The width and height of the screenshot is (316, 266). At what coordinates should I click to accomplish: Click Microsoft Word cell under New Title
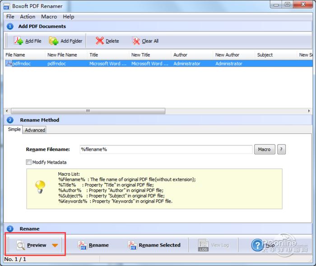[x=150, y=64]
